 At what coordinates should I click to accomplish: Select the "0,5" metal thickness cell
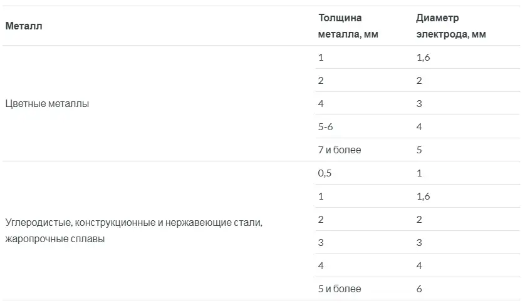pyautogui.click(x=325, y=173)
